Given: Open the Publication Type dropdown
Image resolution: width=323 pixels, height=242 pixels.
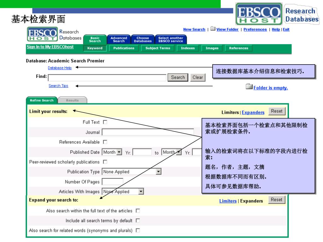Looking at the screenshot, I should click(x=132, y=172).
